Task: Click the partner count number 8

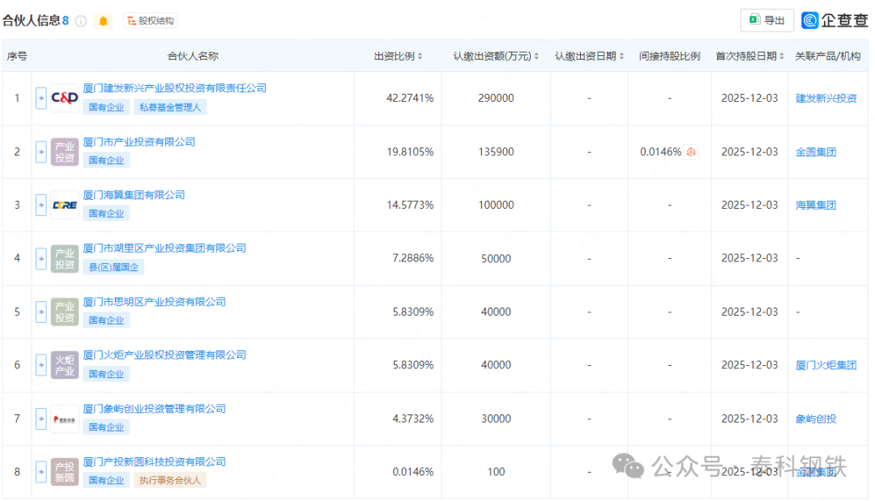Action: (66, 20)
